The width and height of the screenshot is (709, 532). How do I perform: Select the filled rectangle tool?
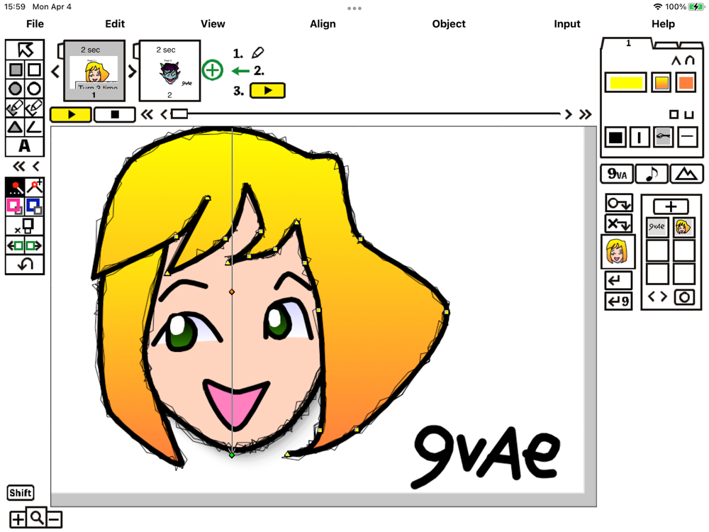pos(16,70)
